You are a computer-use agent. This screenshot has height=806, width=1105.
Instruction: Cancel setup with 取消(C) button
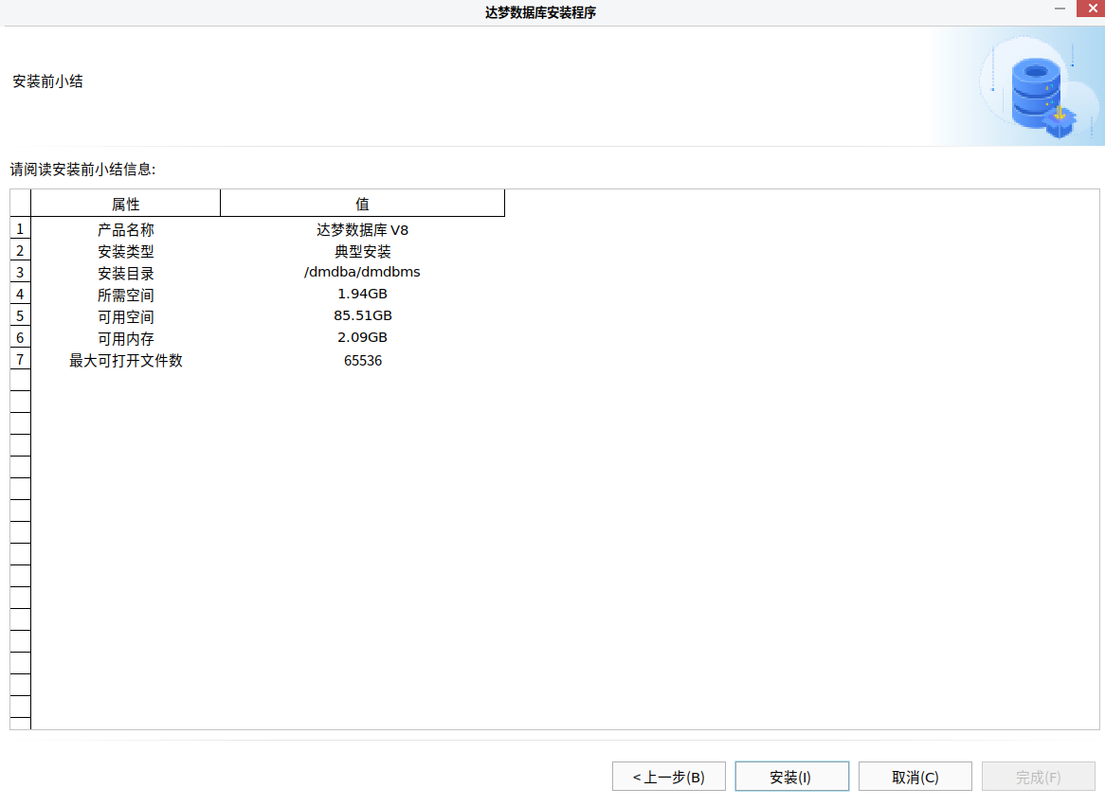915,777
